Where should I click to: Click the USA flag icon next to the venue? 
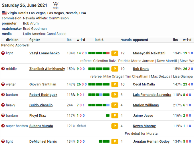point(4,13)
